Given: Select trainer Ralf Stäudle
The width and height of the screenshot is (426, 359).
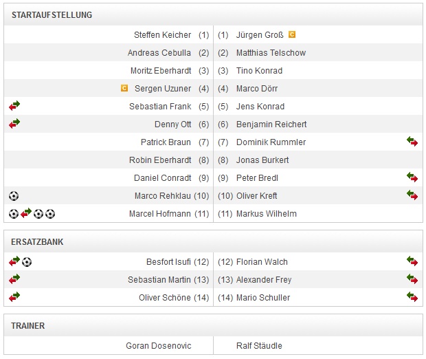Looking at the screenshot, I should tap(259, 346).
